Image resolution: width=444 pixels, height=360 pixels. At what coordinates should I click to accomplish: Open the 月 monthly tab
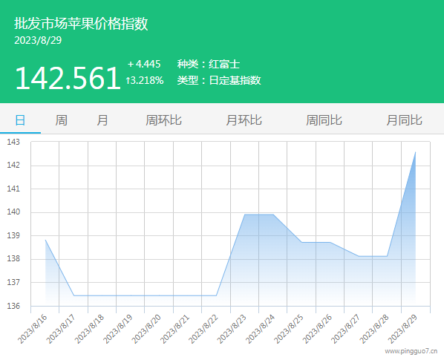coord(102,120)
